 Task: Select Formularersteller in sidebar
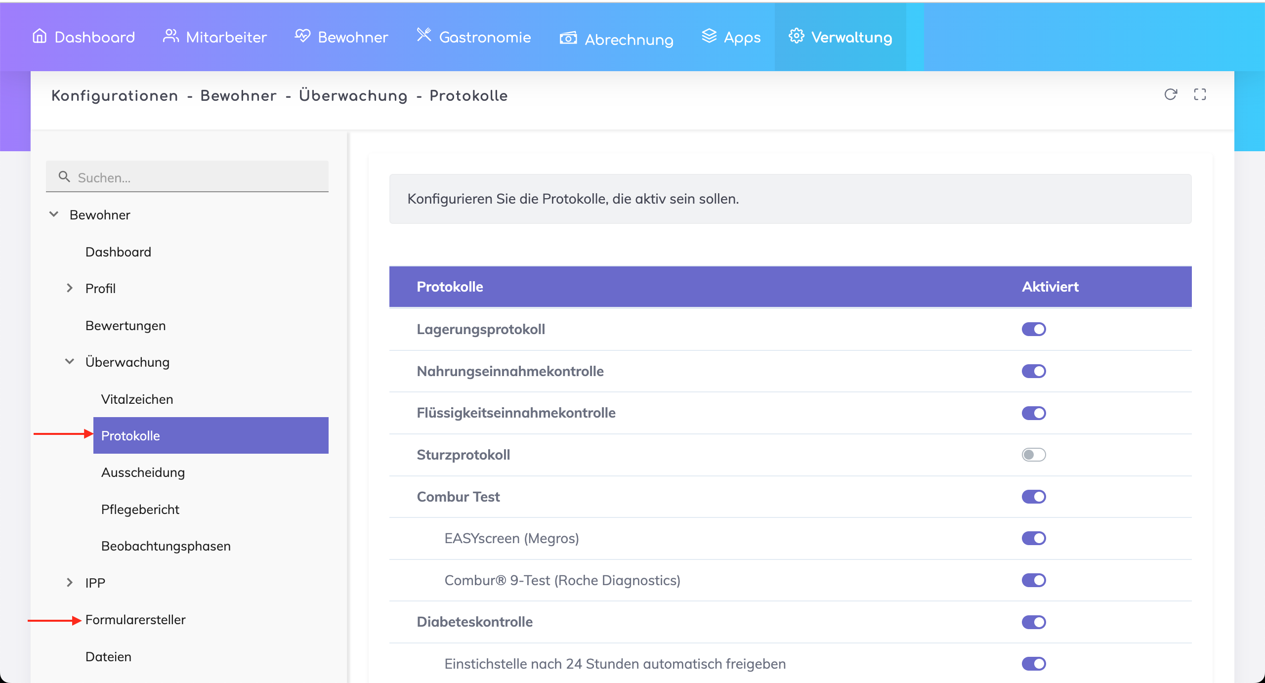[x=135, y=620]
